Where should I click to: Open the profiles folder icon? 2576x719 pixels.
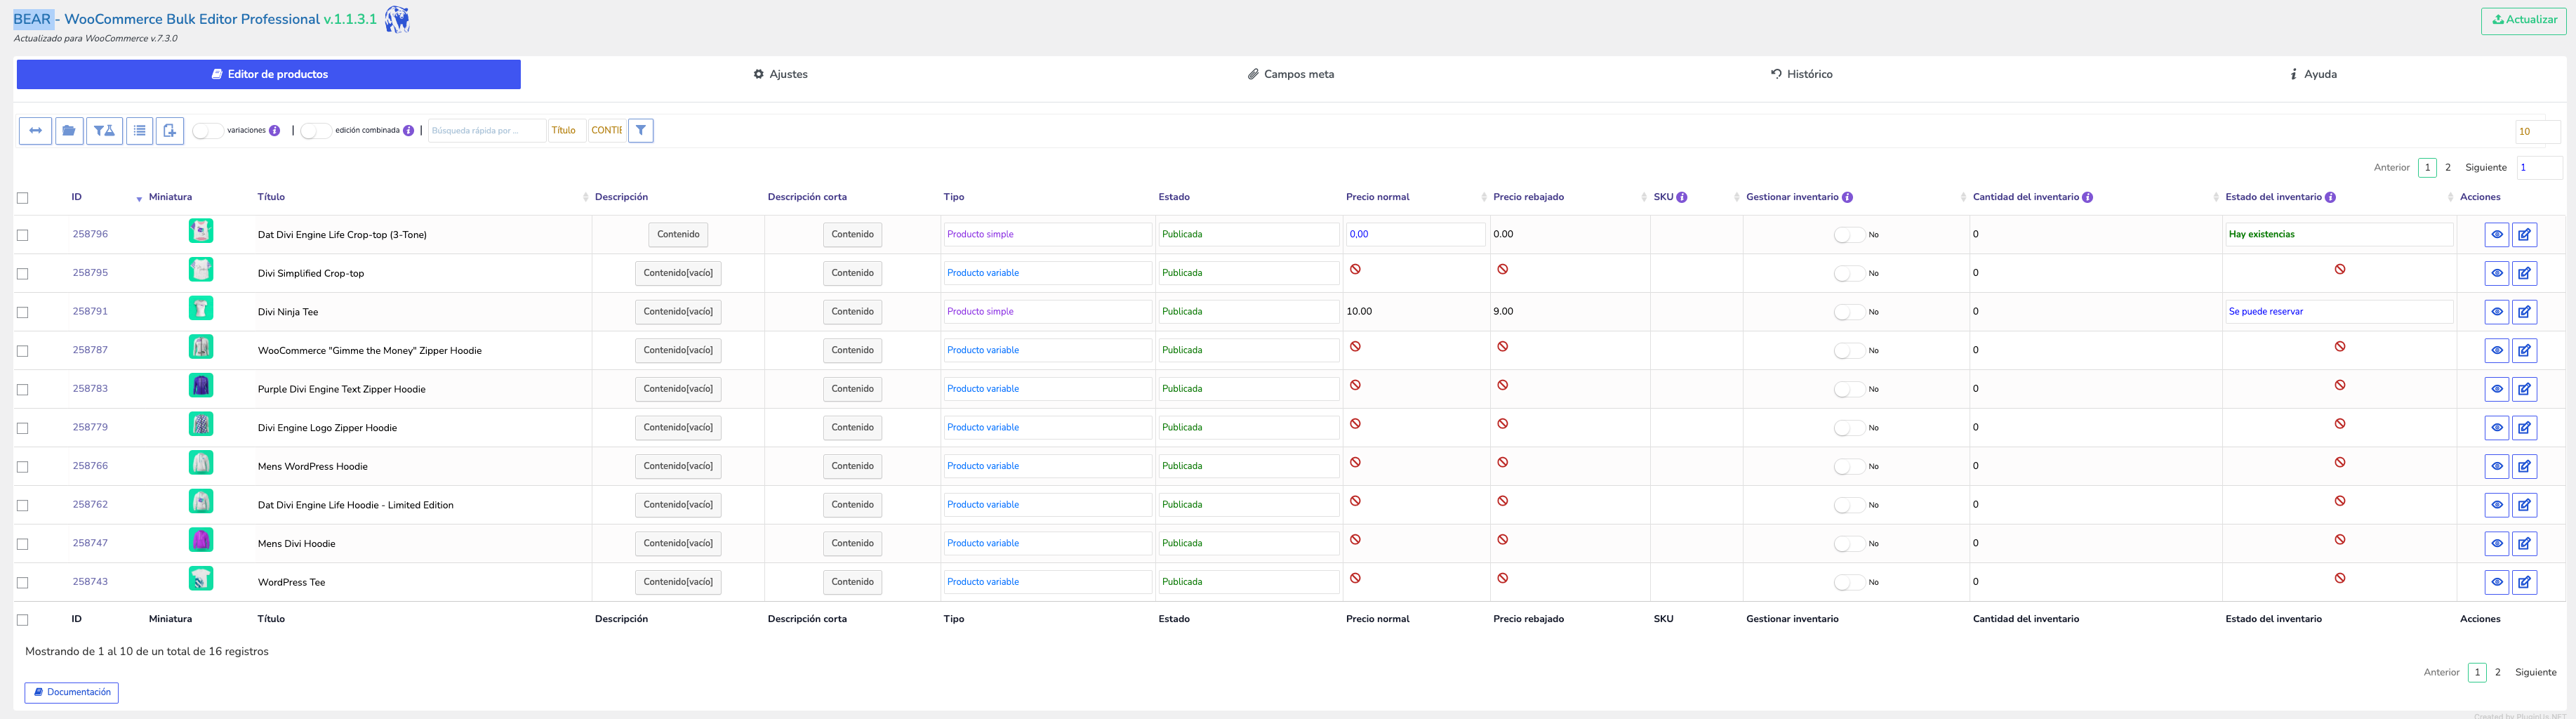click(69, 131)
